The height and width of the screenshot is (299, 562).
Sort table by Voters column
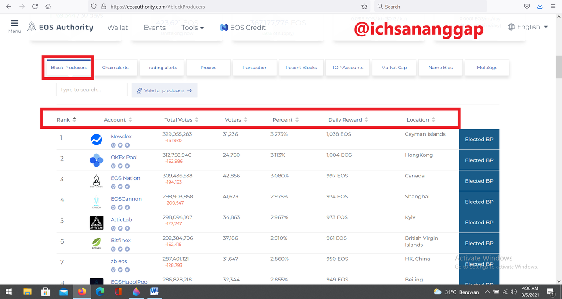tap(236, 120)
